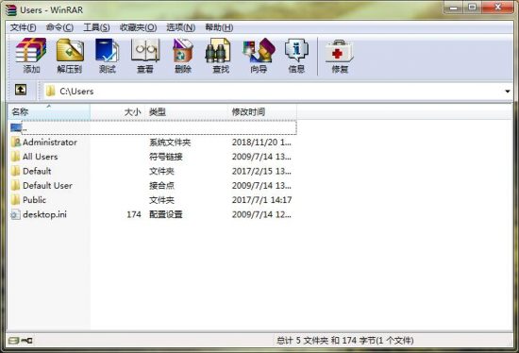This screenshot has height=353, width=519.
Task: Open the 工具(S) menu
Action: 96,27
